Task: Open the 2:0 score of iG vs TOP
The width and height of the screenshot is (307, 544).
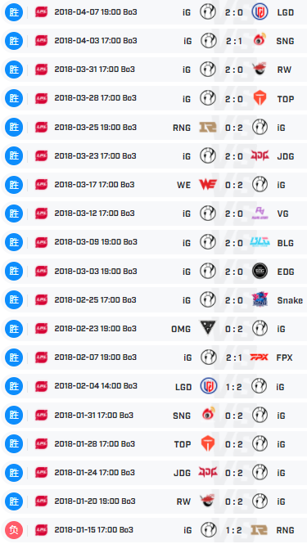Action: pyautogui.click(x=233, y=99)
